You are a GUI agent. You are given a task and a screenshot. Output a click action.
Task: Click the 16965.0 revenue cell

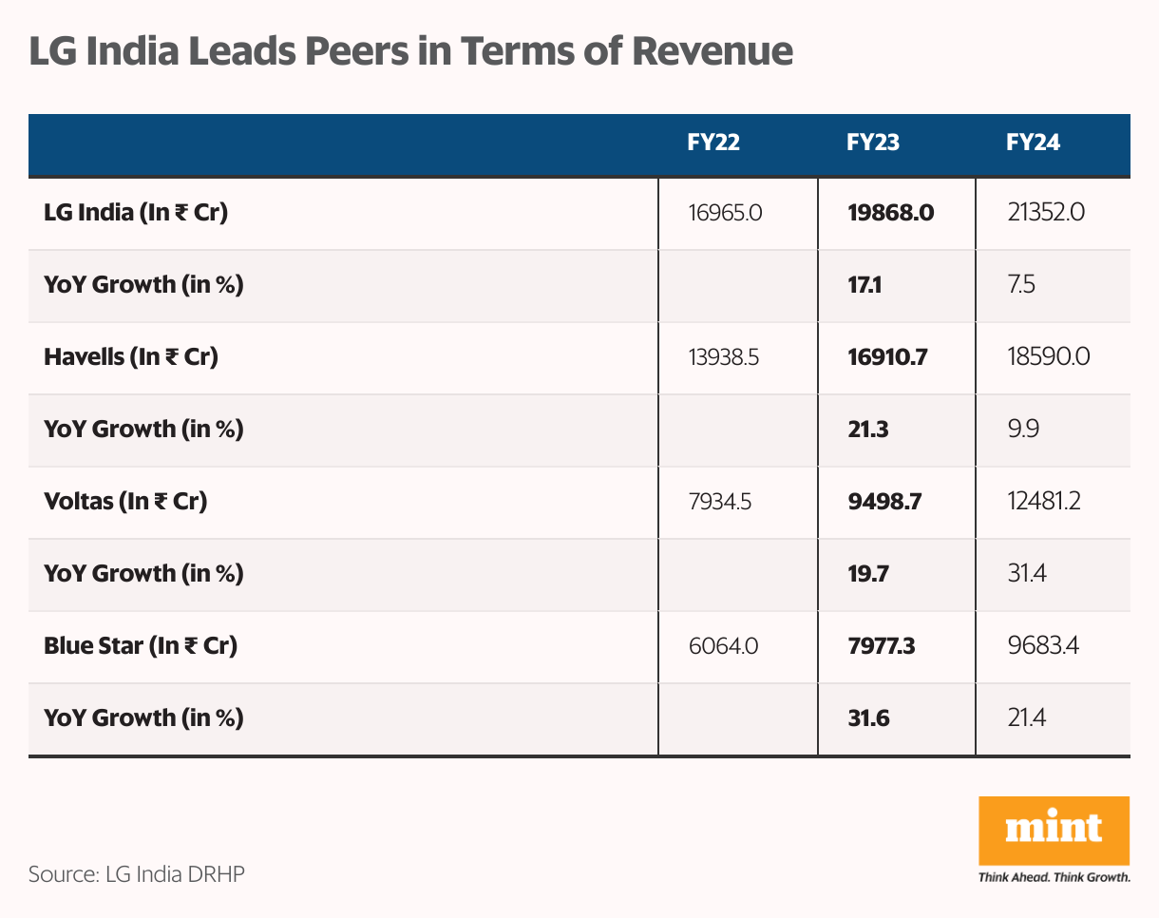725,213
